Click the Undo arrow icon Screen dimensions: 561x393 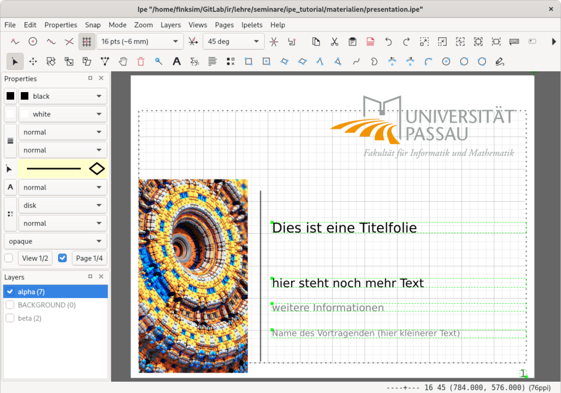coord(388,41)
